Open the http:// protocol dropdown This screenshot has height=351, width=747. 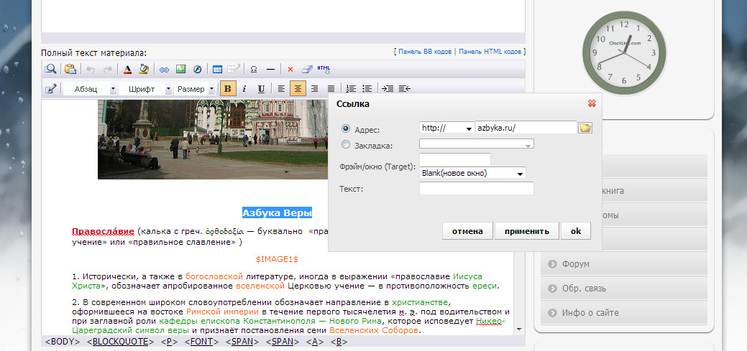446,128
